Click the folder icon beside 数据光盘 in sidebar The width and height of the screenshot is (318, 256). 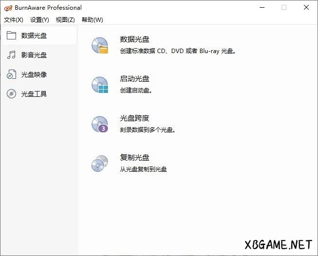(x=11, y=36)
